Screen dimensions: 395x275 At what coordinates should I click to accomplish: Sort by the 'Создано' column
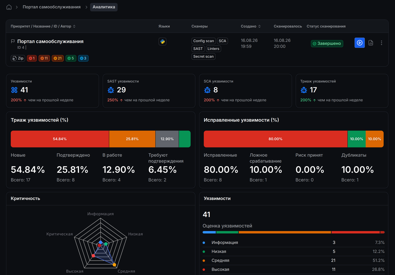coord(251,26)
